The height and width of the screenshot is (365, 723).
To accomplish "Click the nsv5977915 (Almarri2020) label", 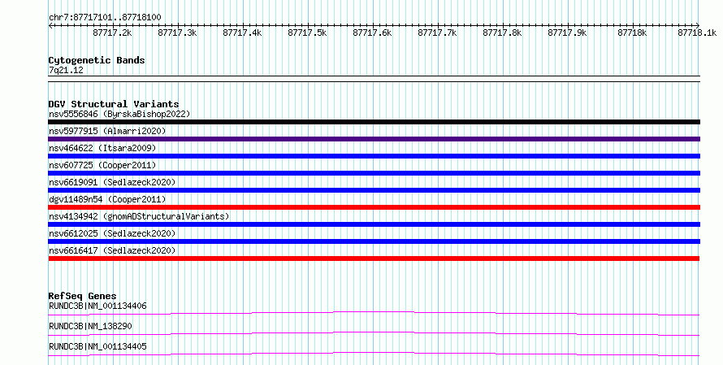I will point(107,131).
